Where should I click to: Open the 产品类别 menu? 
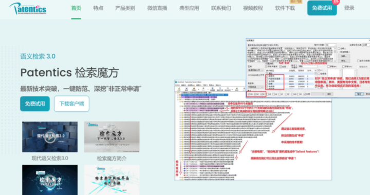tap(125, 8)
